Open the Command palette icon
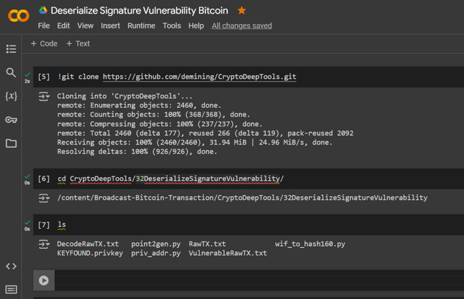Image resolution: width=464 pixels, height=299 pixels. (x=11, y=289)
